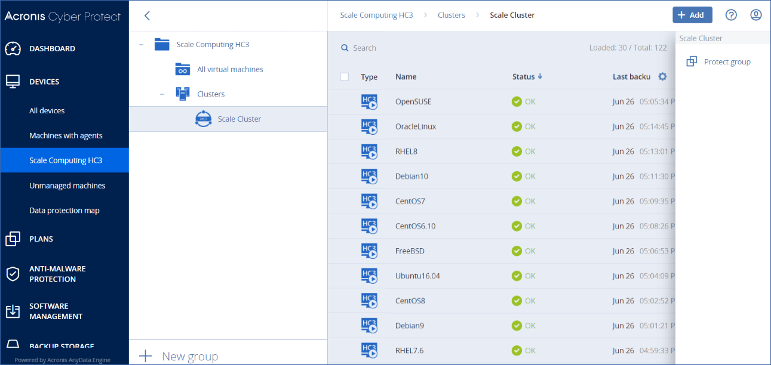
Task: Click the HC3 type icon for Debian10
Action: [x=370, y=177]
